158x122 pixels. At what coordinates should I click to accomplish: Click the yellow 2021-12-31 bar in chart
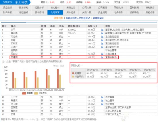coord(38,83)
